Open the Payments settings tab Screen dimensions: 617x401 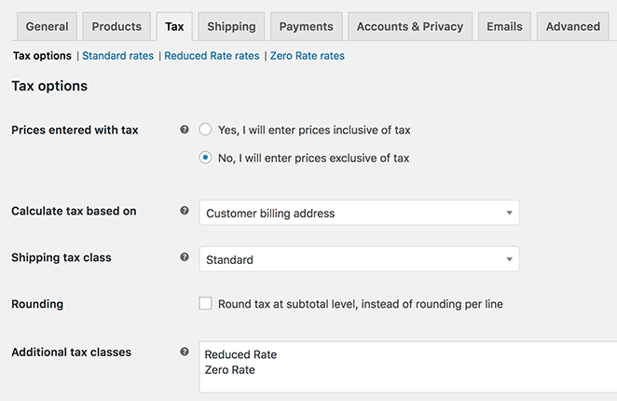[x=308, y=27]
